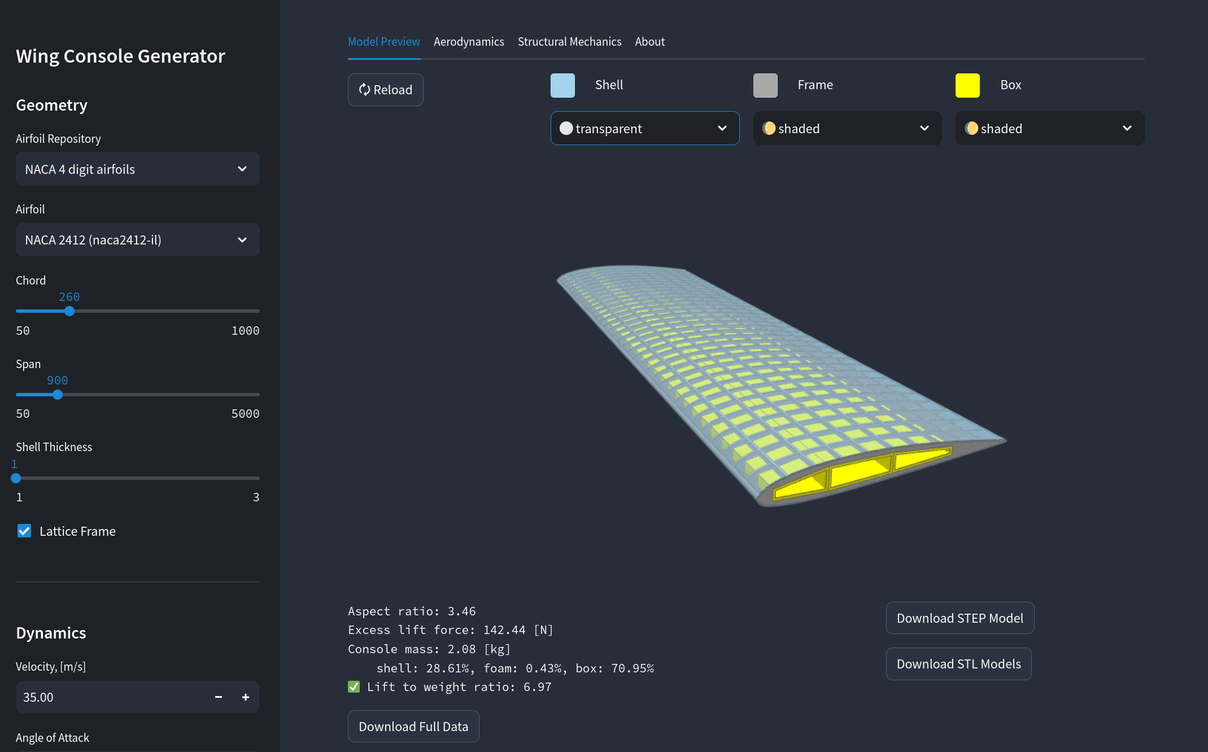
Task: Click the Reload button icon
Action: (x=365, y=90)
